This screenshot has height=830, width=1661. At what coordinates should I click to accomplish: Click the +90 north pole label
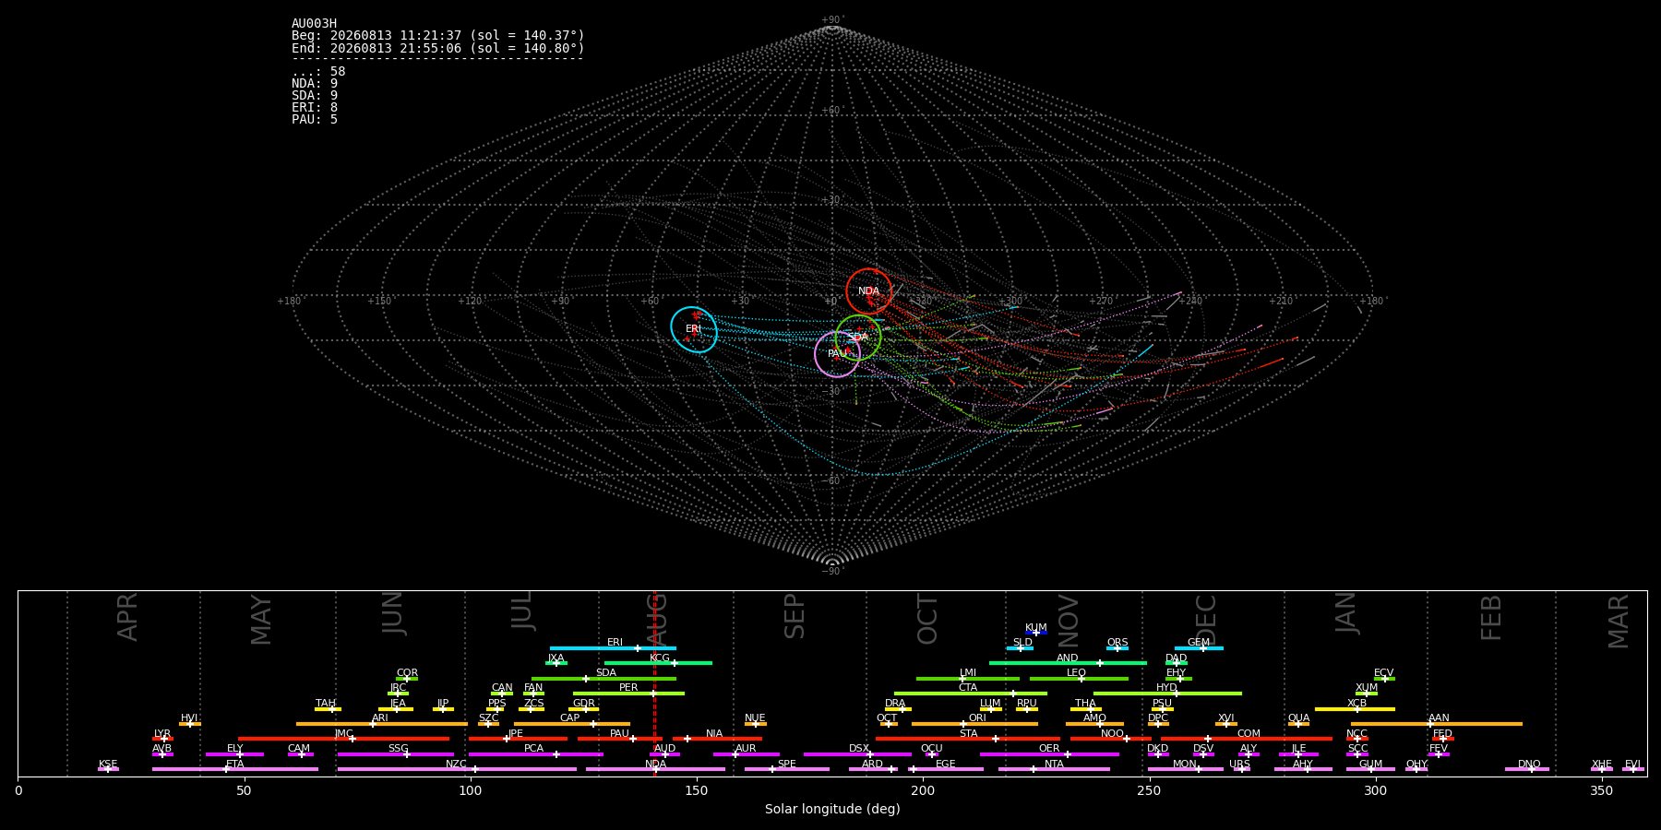click(x=832, y=20)
